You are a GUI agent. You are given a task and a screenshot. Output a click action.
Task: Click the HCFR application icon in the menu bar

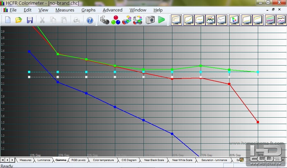(x=6, y=10)
